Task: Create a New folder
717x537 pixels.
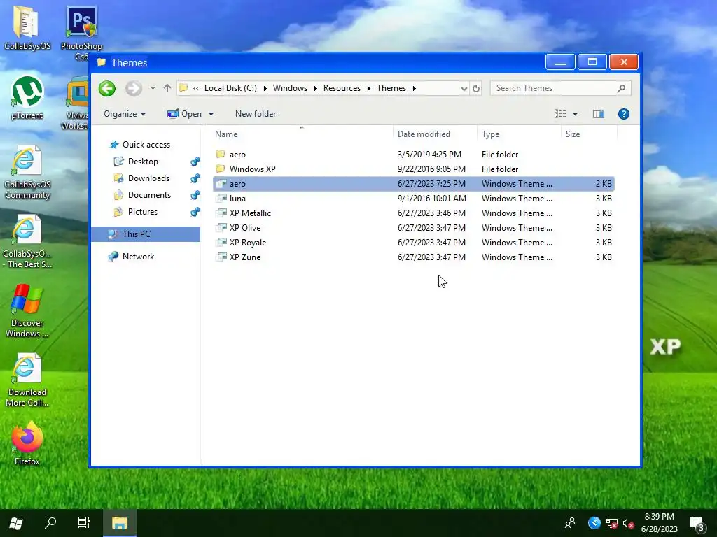Action: 256,114
